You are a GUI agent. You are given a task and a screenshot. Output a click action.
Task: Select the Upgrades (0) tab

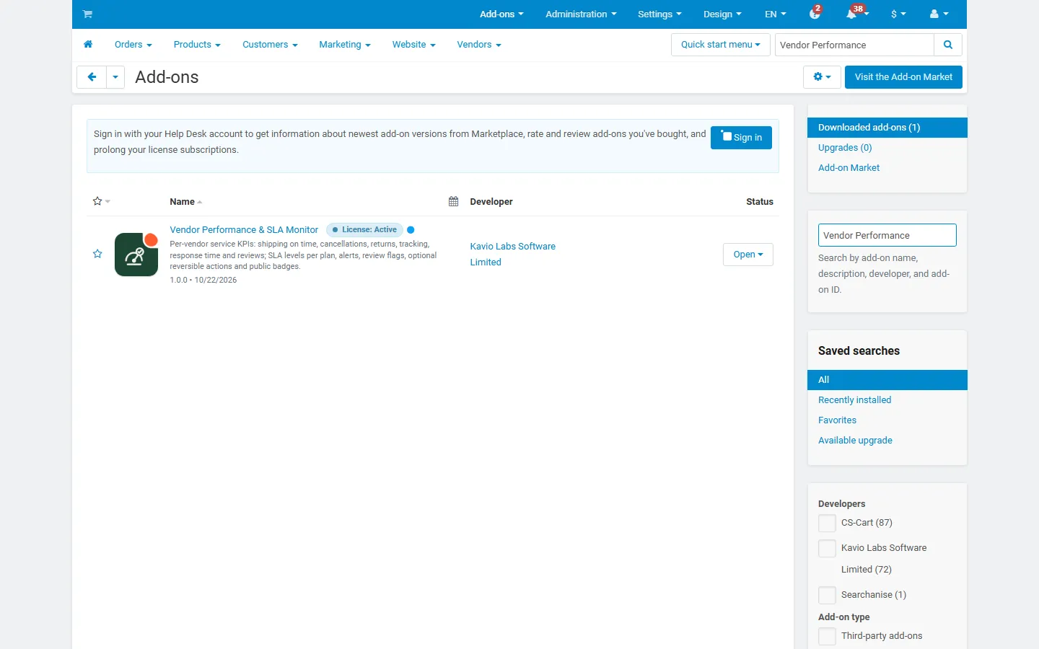845,148
